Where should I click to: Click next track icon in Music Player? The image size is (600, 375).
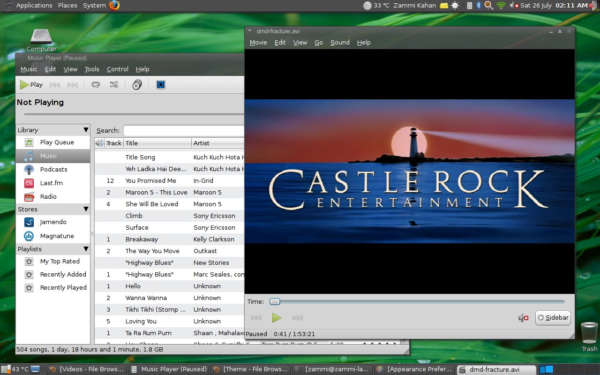tap(73, 85)
